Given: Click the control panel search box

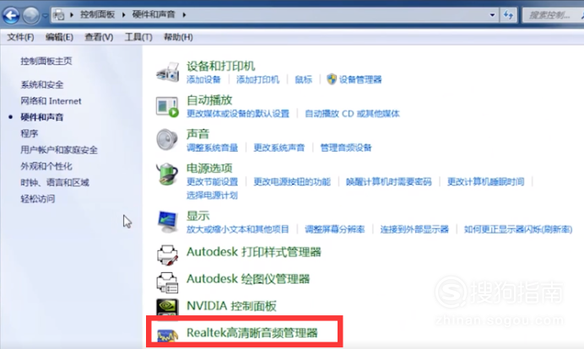Looking at the screenshot, I should click(553, 15).
